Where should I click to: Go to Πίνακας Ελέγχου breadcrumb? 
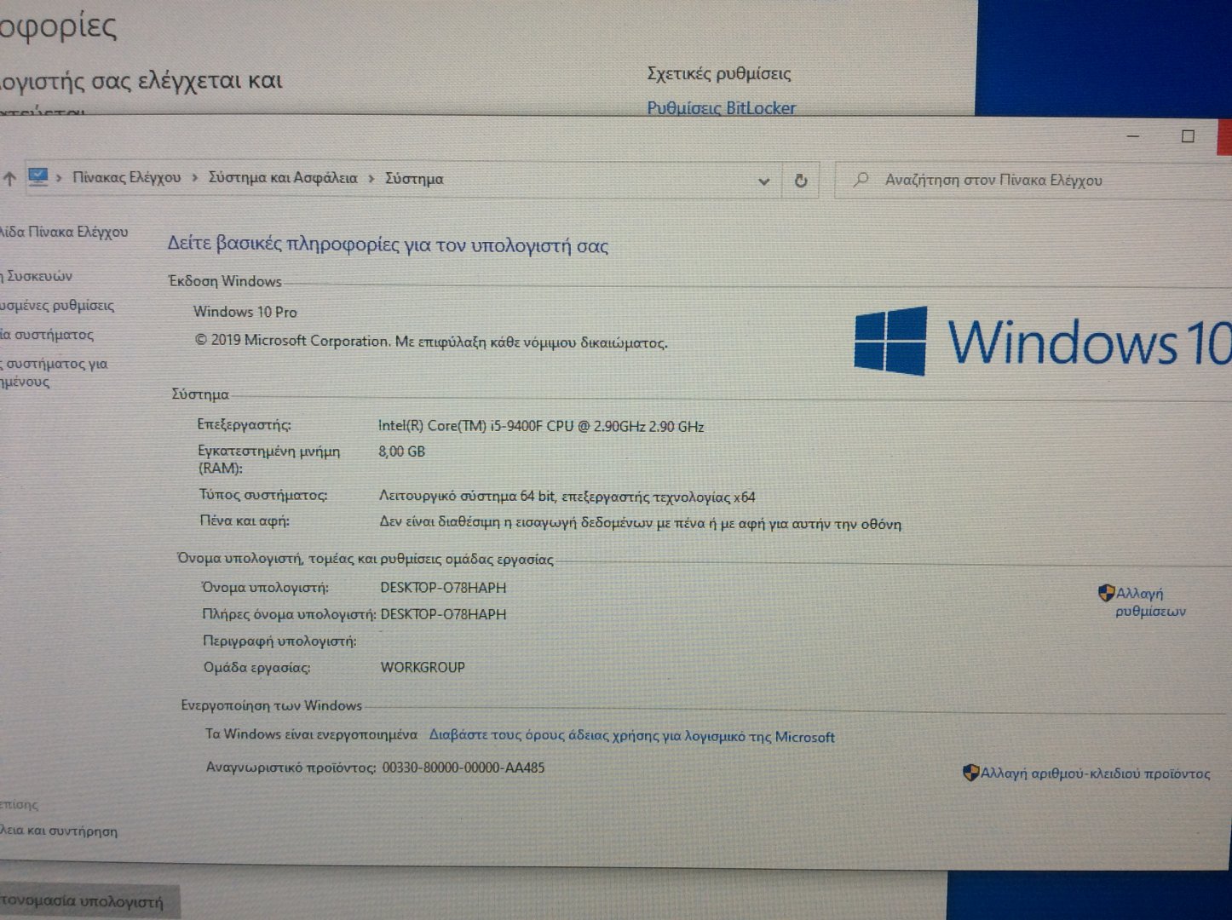coord(126,177)
